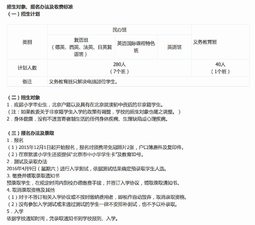Select the 民办班 column header
This screenshot has width=255, height=225.
[x=120, y=30]
